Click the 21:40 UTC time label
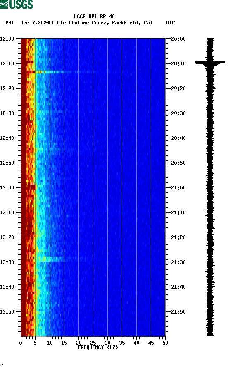Image resolution: width=228 pixels, height=369 pixels. (x=178, y=287)
